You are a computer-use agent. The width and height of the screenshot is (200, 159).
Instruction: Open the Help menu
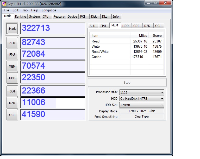click(x=35, y=10)
